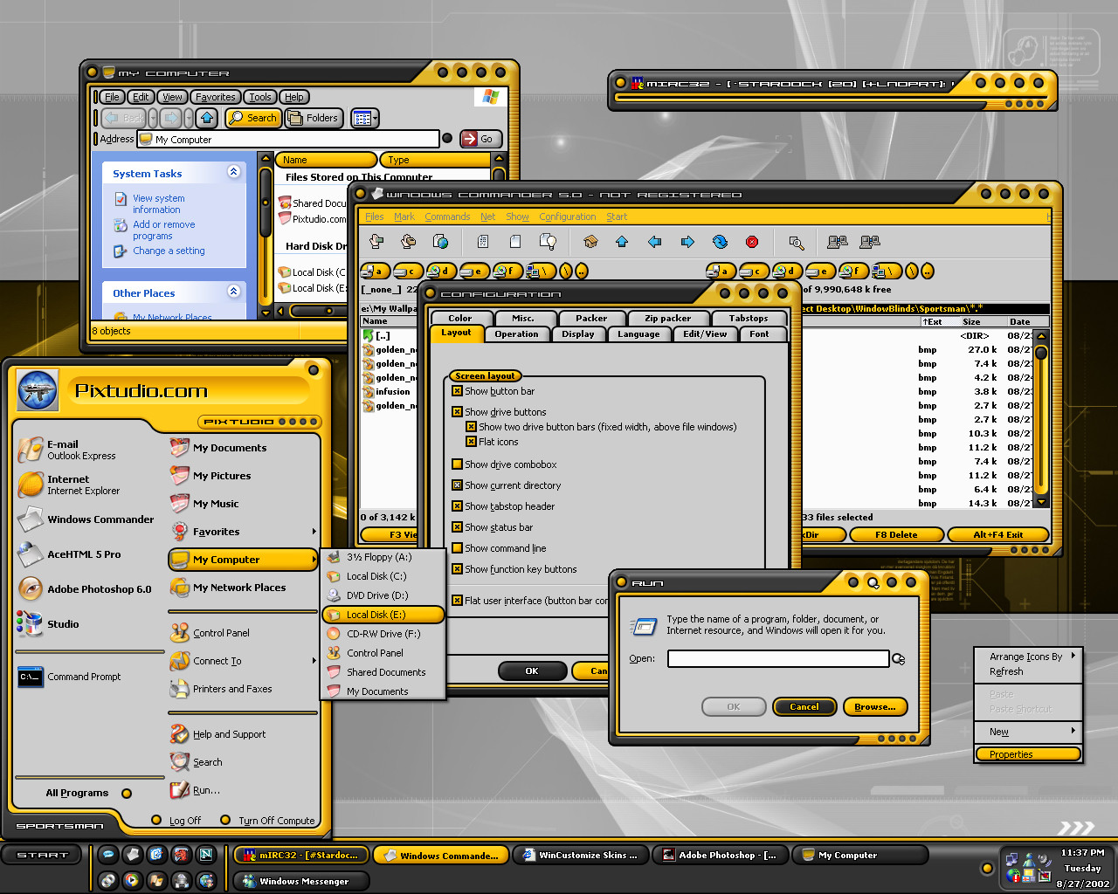This screenshot has height=894, width=1118.
Task: Switch to the Display tab
Action: [x=578, y=334]
